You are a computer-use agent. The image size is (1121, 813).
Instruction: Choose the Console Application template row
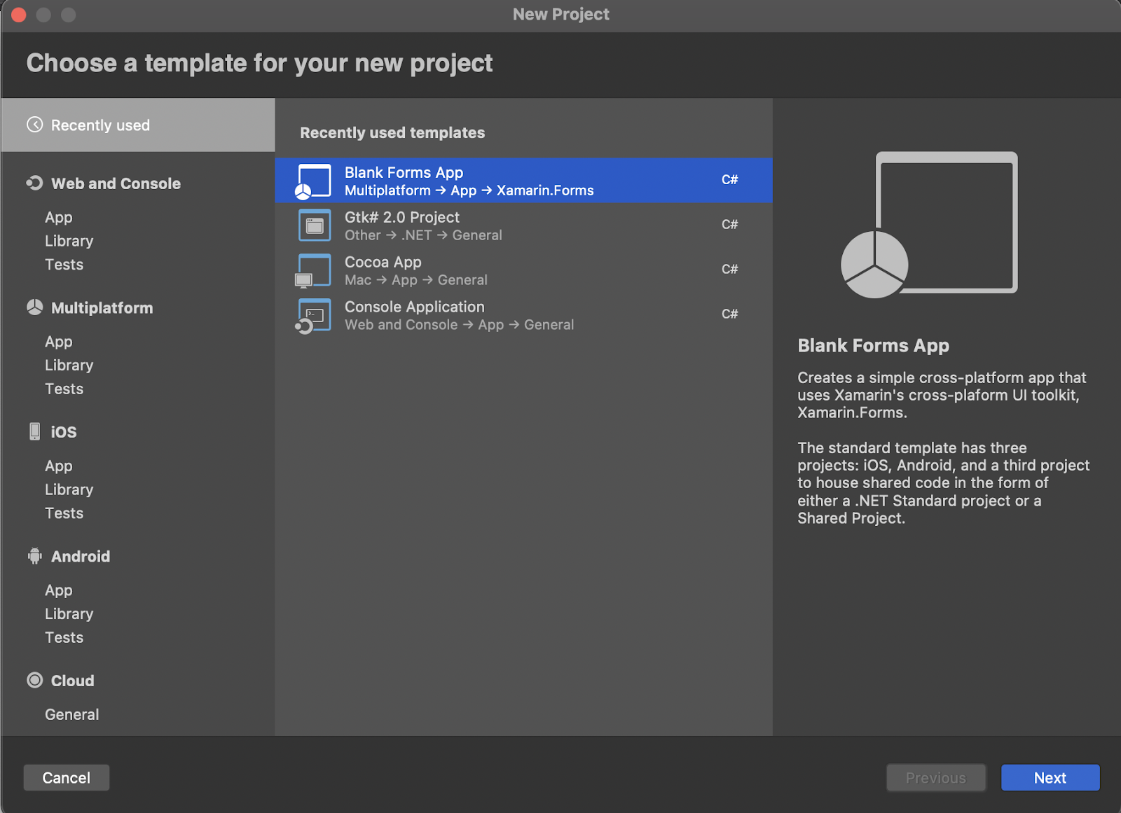click(x=523, y=315)
